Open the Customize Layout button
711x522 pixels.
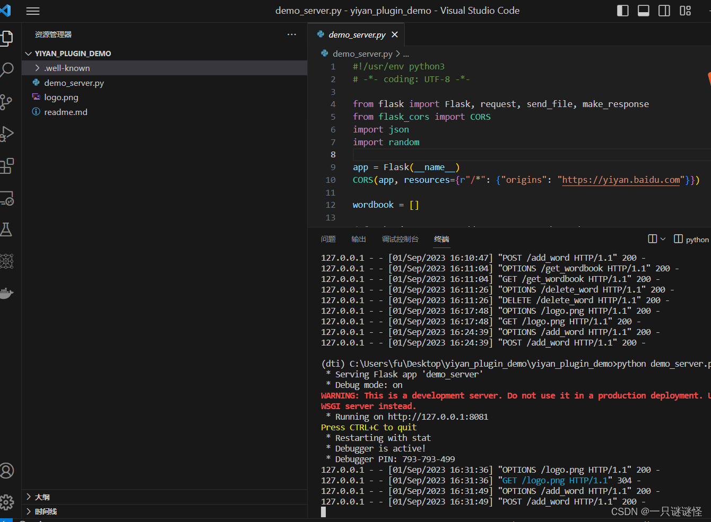686,11
